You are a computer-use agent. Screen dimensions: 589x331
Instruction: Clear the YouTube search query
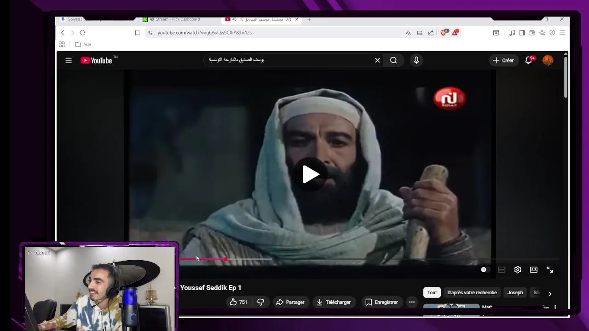pos(377,60)
